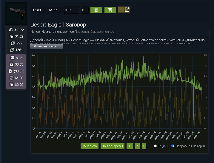Click the $4.09 value in the sidebar
Screen dimensions: 214x163
(19, 78)
